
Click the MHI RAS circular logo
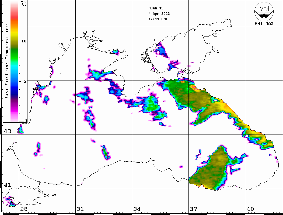tap(264, 11)
